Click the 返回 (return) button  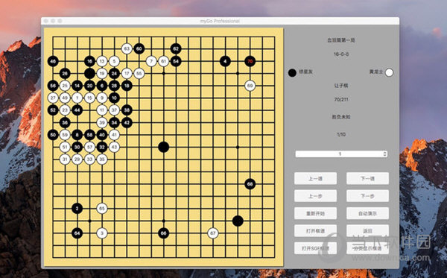point(367,230)
